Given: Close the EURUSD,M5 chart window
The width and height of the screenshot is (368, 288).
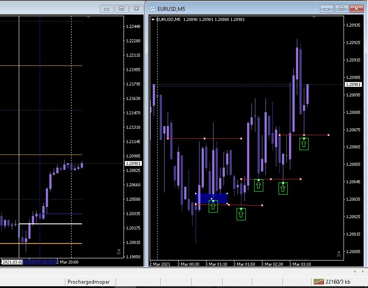Looking at the screenshot, I should click(x=357, y=9).
